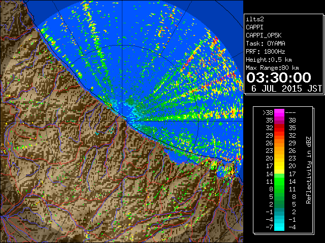Click the -7 legend value
The width and height of the screenshot is (325, 243).
pos(269,227)
